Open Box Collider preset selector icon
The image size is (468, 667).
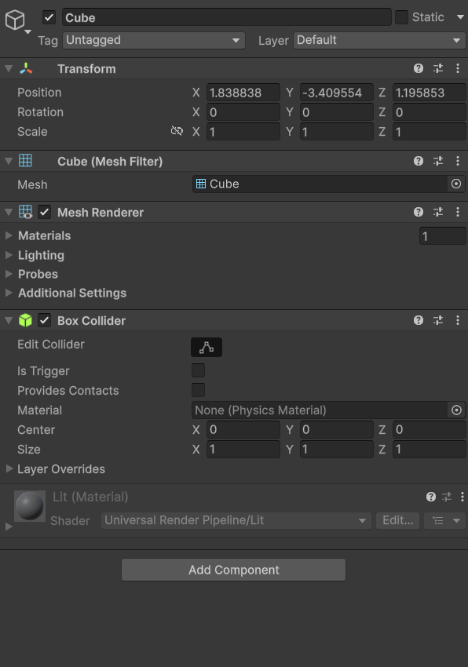pyautogui.click(x=437, y=320)
